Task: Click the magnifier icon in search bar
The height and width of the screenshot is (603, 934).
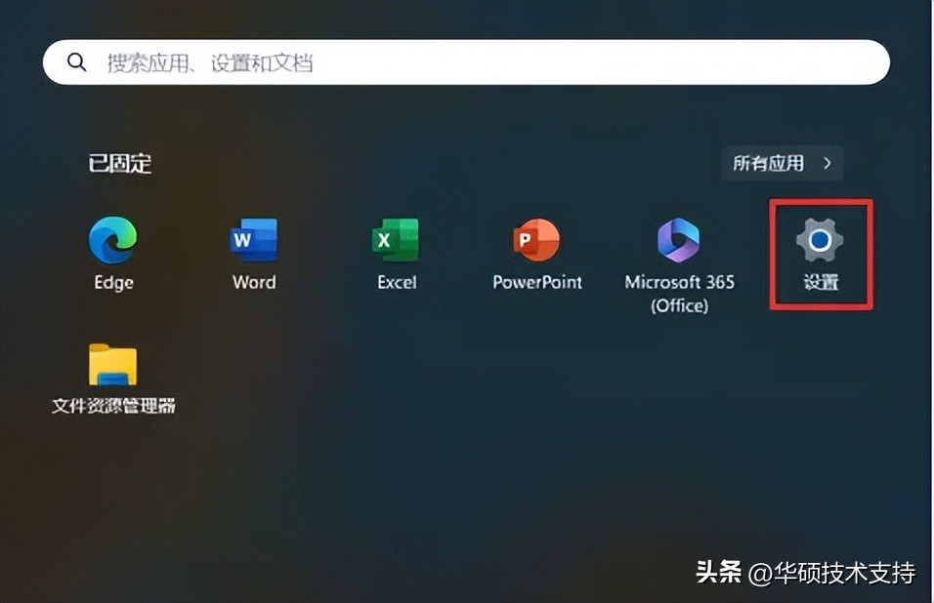Action: [77, 63]
